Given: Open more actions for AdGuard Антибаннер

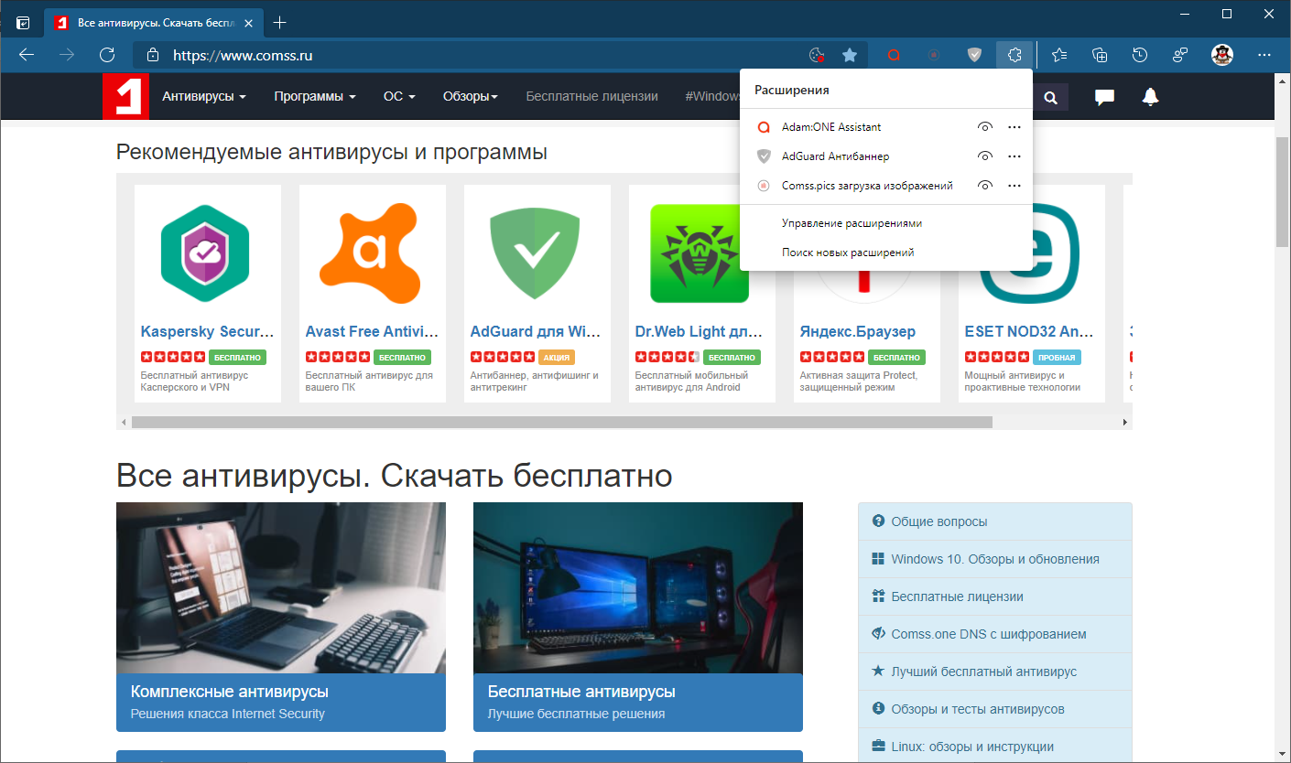Looking at the screenshot, I should pos(1014,156).
